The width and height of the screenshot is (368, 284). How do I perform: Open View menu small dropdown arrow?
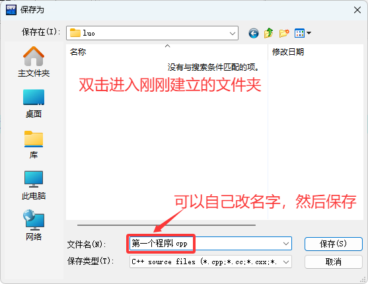[309, 33]
